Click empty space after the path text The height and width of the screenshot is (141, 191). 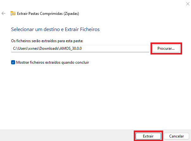[120, 48]
